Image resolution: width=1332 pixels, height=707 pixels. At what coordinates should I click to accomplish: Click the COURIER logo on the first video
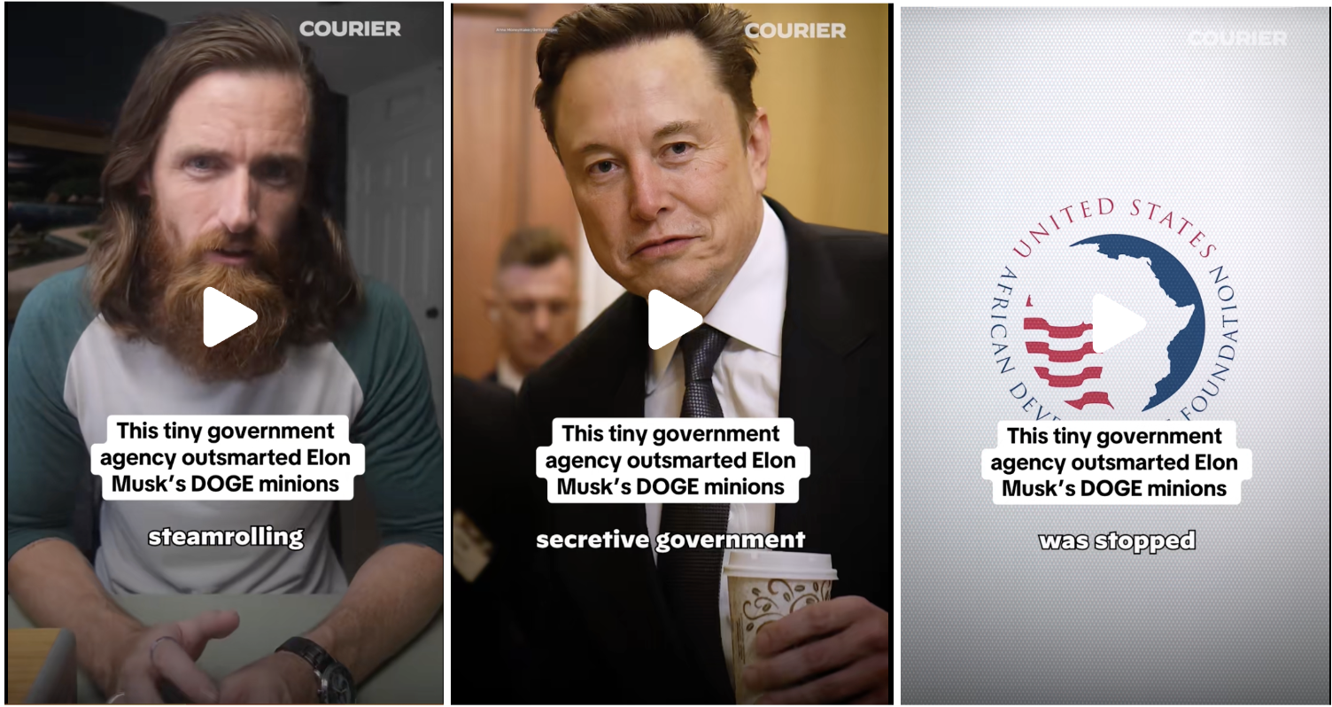[350, 28]
